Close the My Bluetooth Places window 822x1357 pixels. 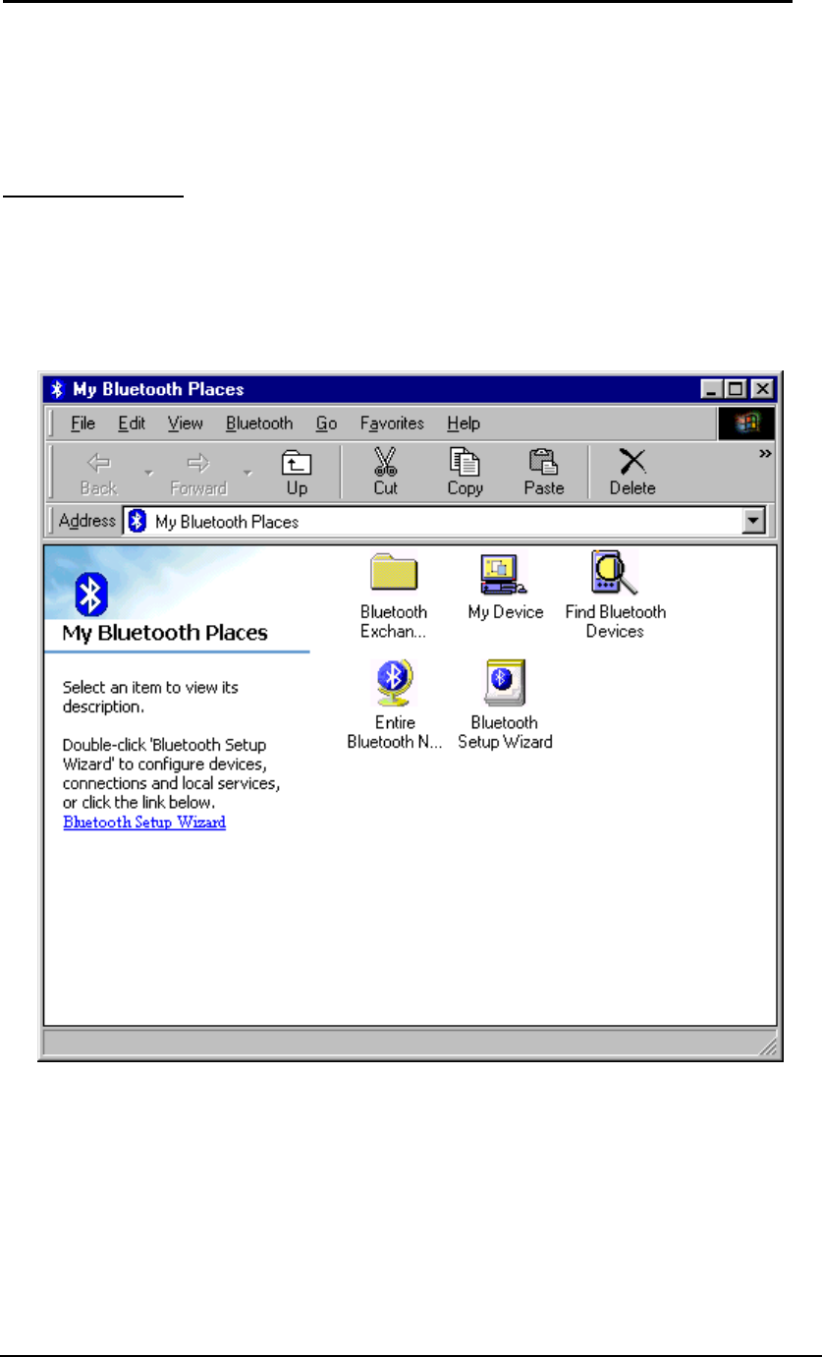[762, 389]
